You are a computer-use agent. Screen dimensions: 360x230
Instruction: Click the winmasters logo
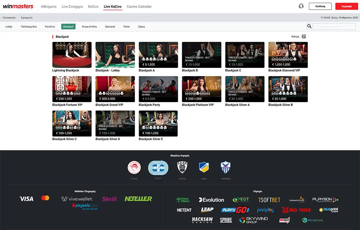click(18, 6)
